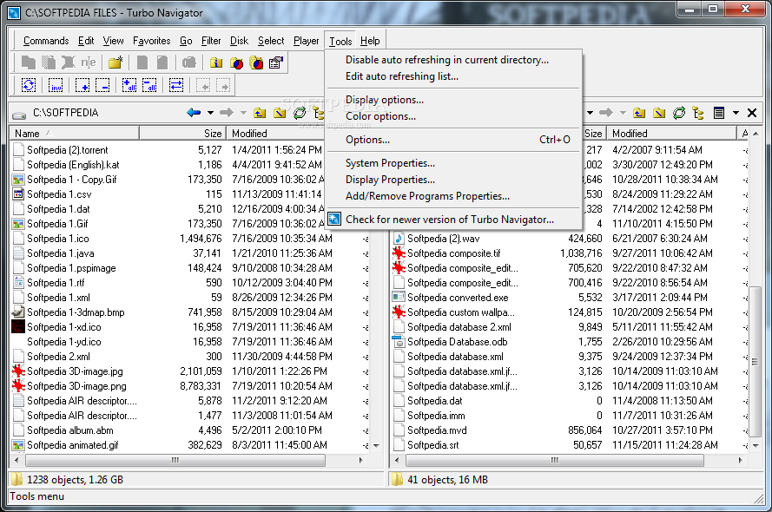772x512 pixels.
Task: Sort left panel by Name column header
Action: (x=75, y=134)
